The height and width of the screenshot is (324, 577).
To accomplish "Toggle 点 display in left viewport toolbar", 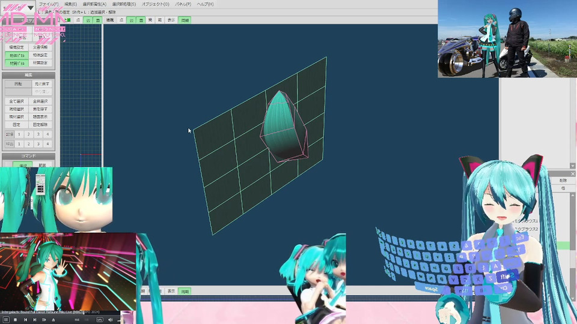I will 78,20.
